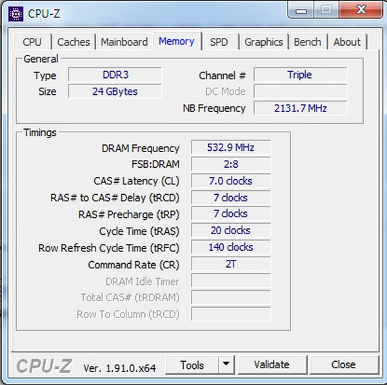Switch to the CPU tab
Image resolution: width=387 pixels, height=385 pixels.
(32, 42)
